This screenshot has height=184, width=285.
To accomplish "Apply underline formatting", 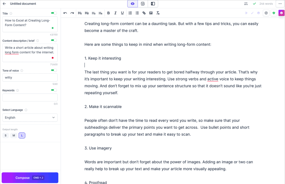I will tap(122, 13).
